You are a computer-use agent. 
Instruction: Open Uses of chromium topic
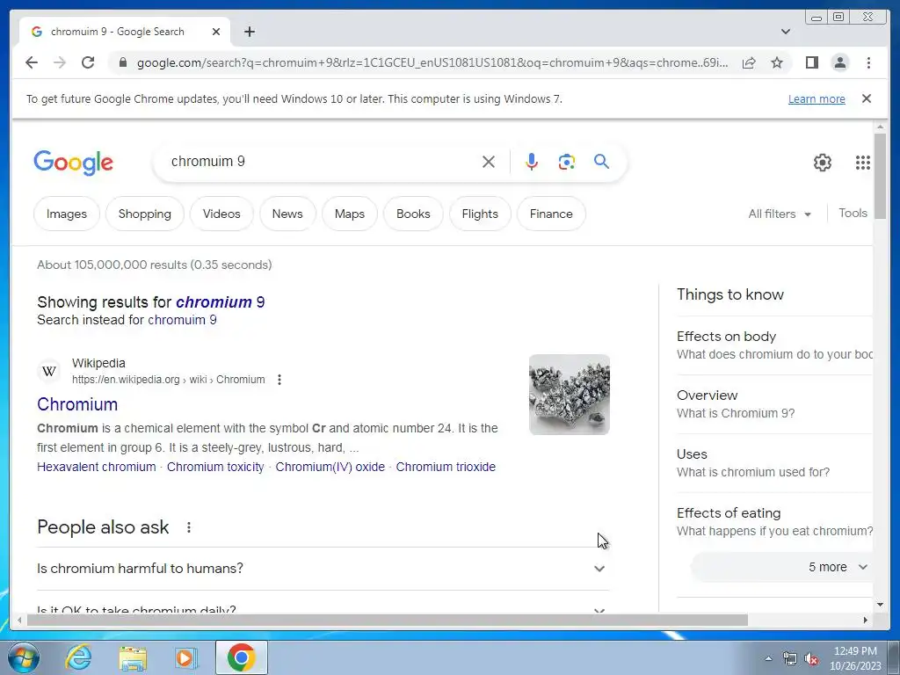click(774, 462)
